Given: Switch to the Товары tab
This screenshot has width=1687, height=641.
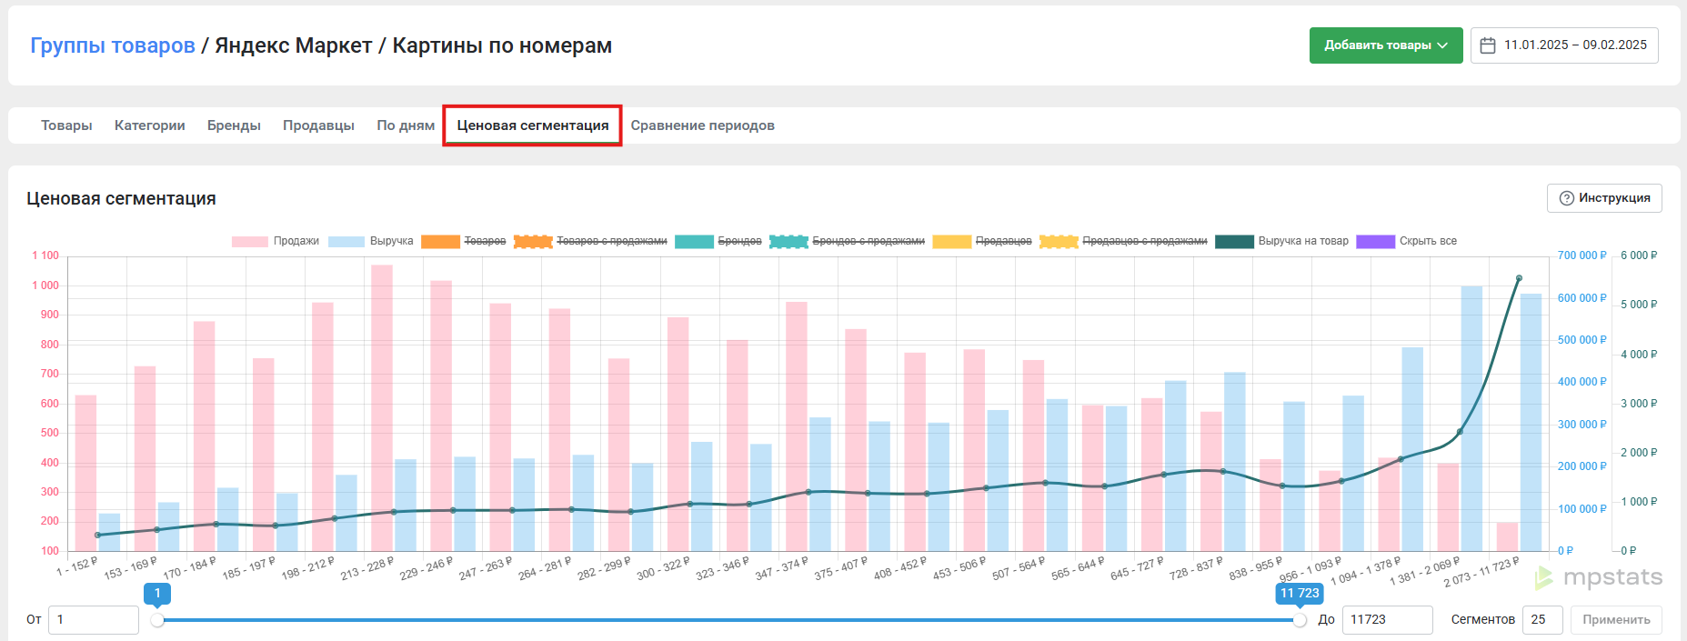Looking at the screenshot, I should pyautogui.click(x=66, y=125).
